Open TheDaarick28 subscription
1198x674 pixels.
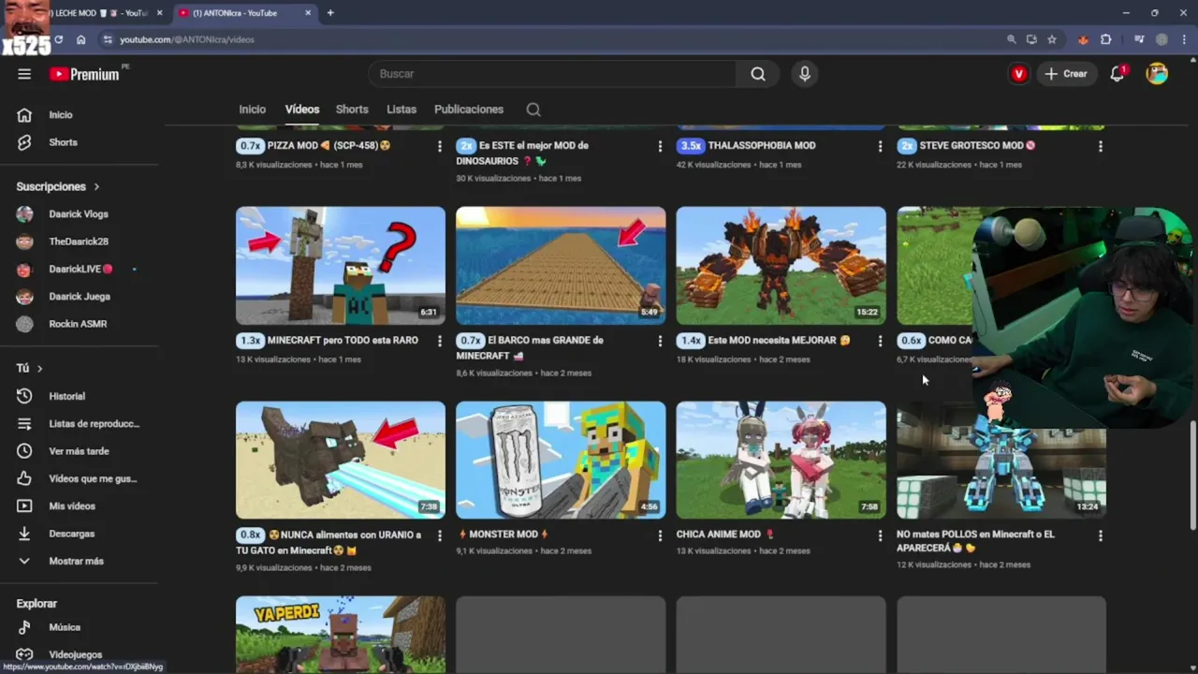coord(80,242)
